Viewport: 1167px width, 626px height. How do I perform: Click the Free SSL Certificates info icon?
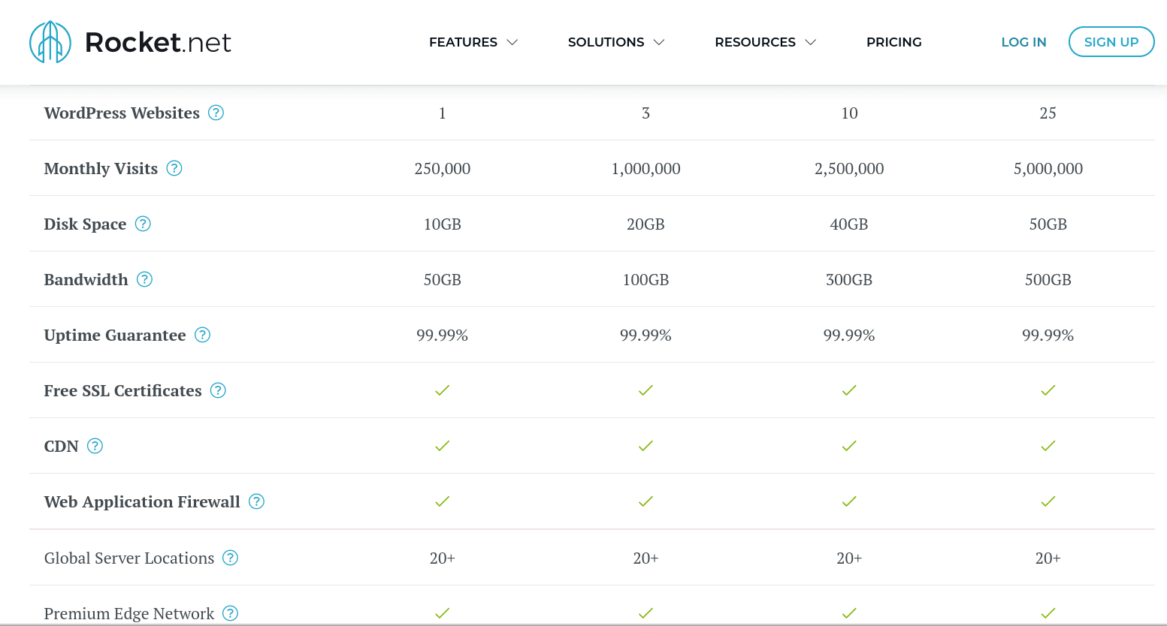coord(218,390)
